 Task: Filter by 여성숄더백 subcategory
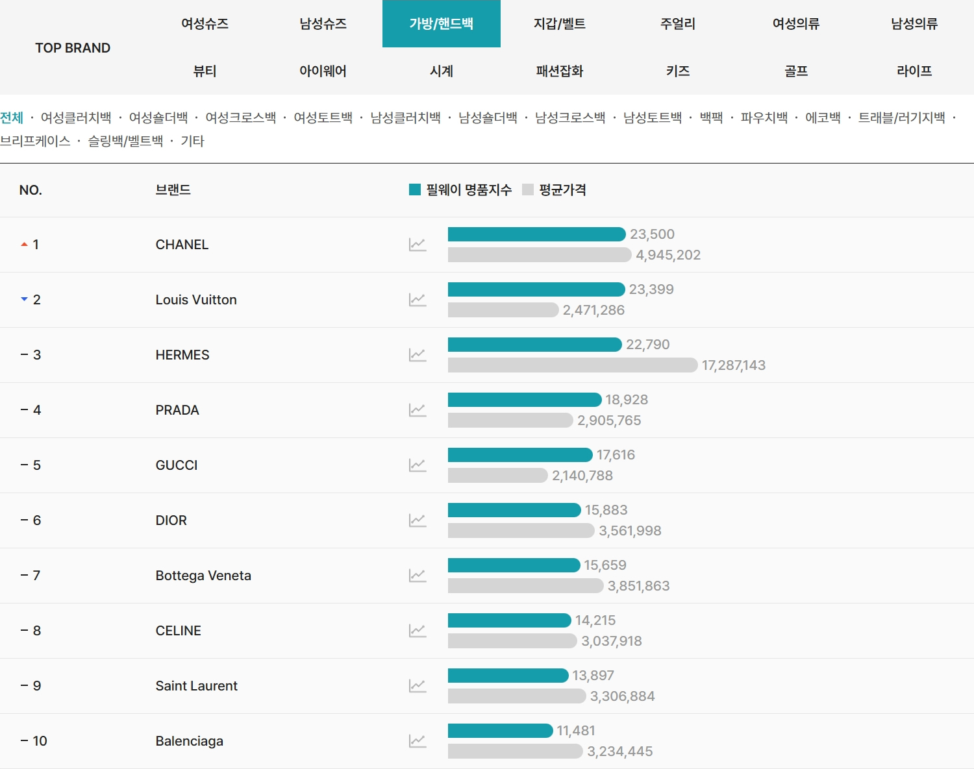coord(158,117)
